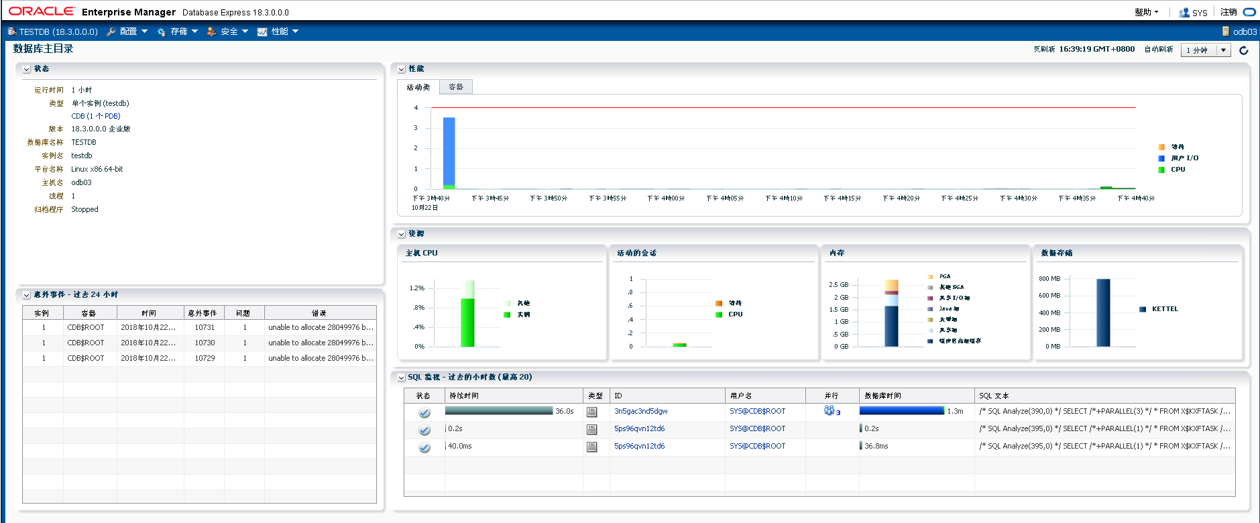Click SYS@CDB$ROOT user in 0.2s row

tap(758, 428)
